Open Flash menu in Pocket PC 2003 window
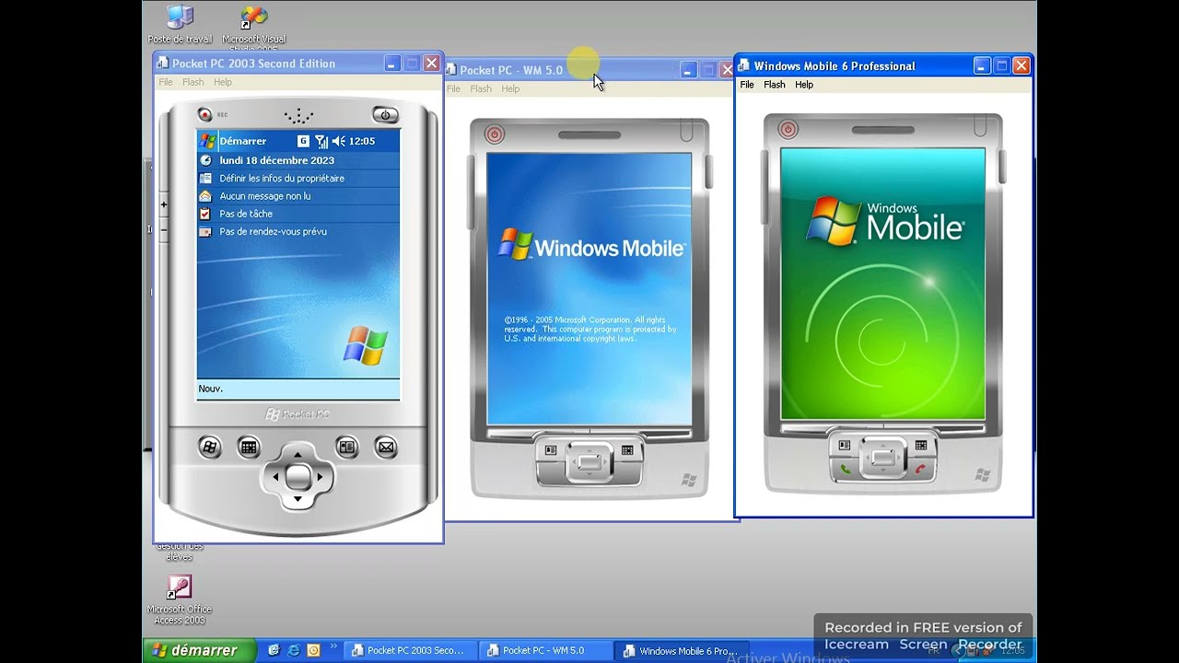1179x663 pixels. 193,82
